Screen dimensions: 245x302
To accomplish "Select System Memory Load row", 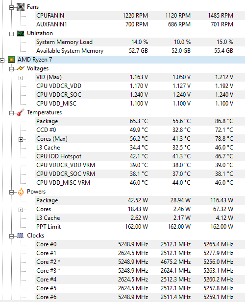I will pyautogui.click(x=140, y=42).
